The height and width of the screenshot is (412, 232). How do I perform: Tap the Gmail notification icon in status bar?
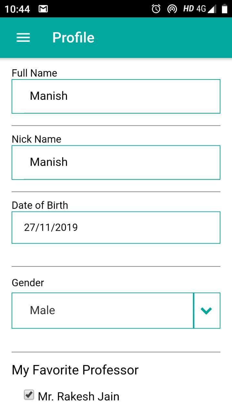click(x=43, y=9)
